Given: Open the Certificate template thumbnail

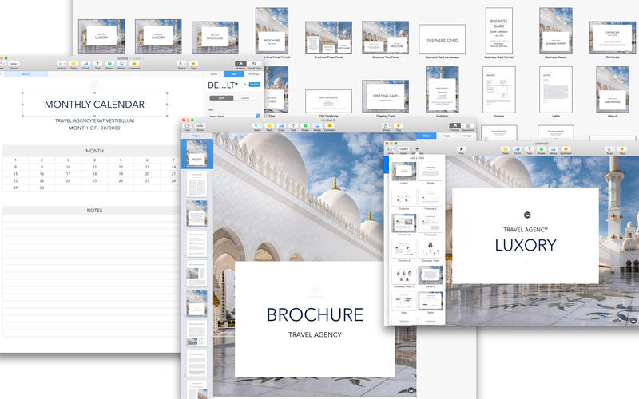Looking at the screenshot, I should pos(613,38).
